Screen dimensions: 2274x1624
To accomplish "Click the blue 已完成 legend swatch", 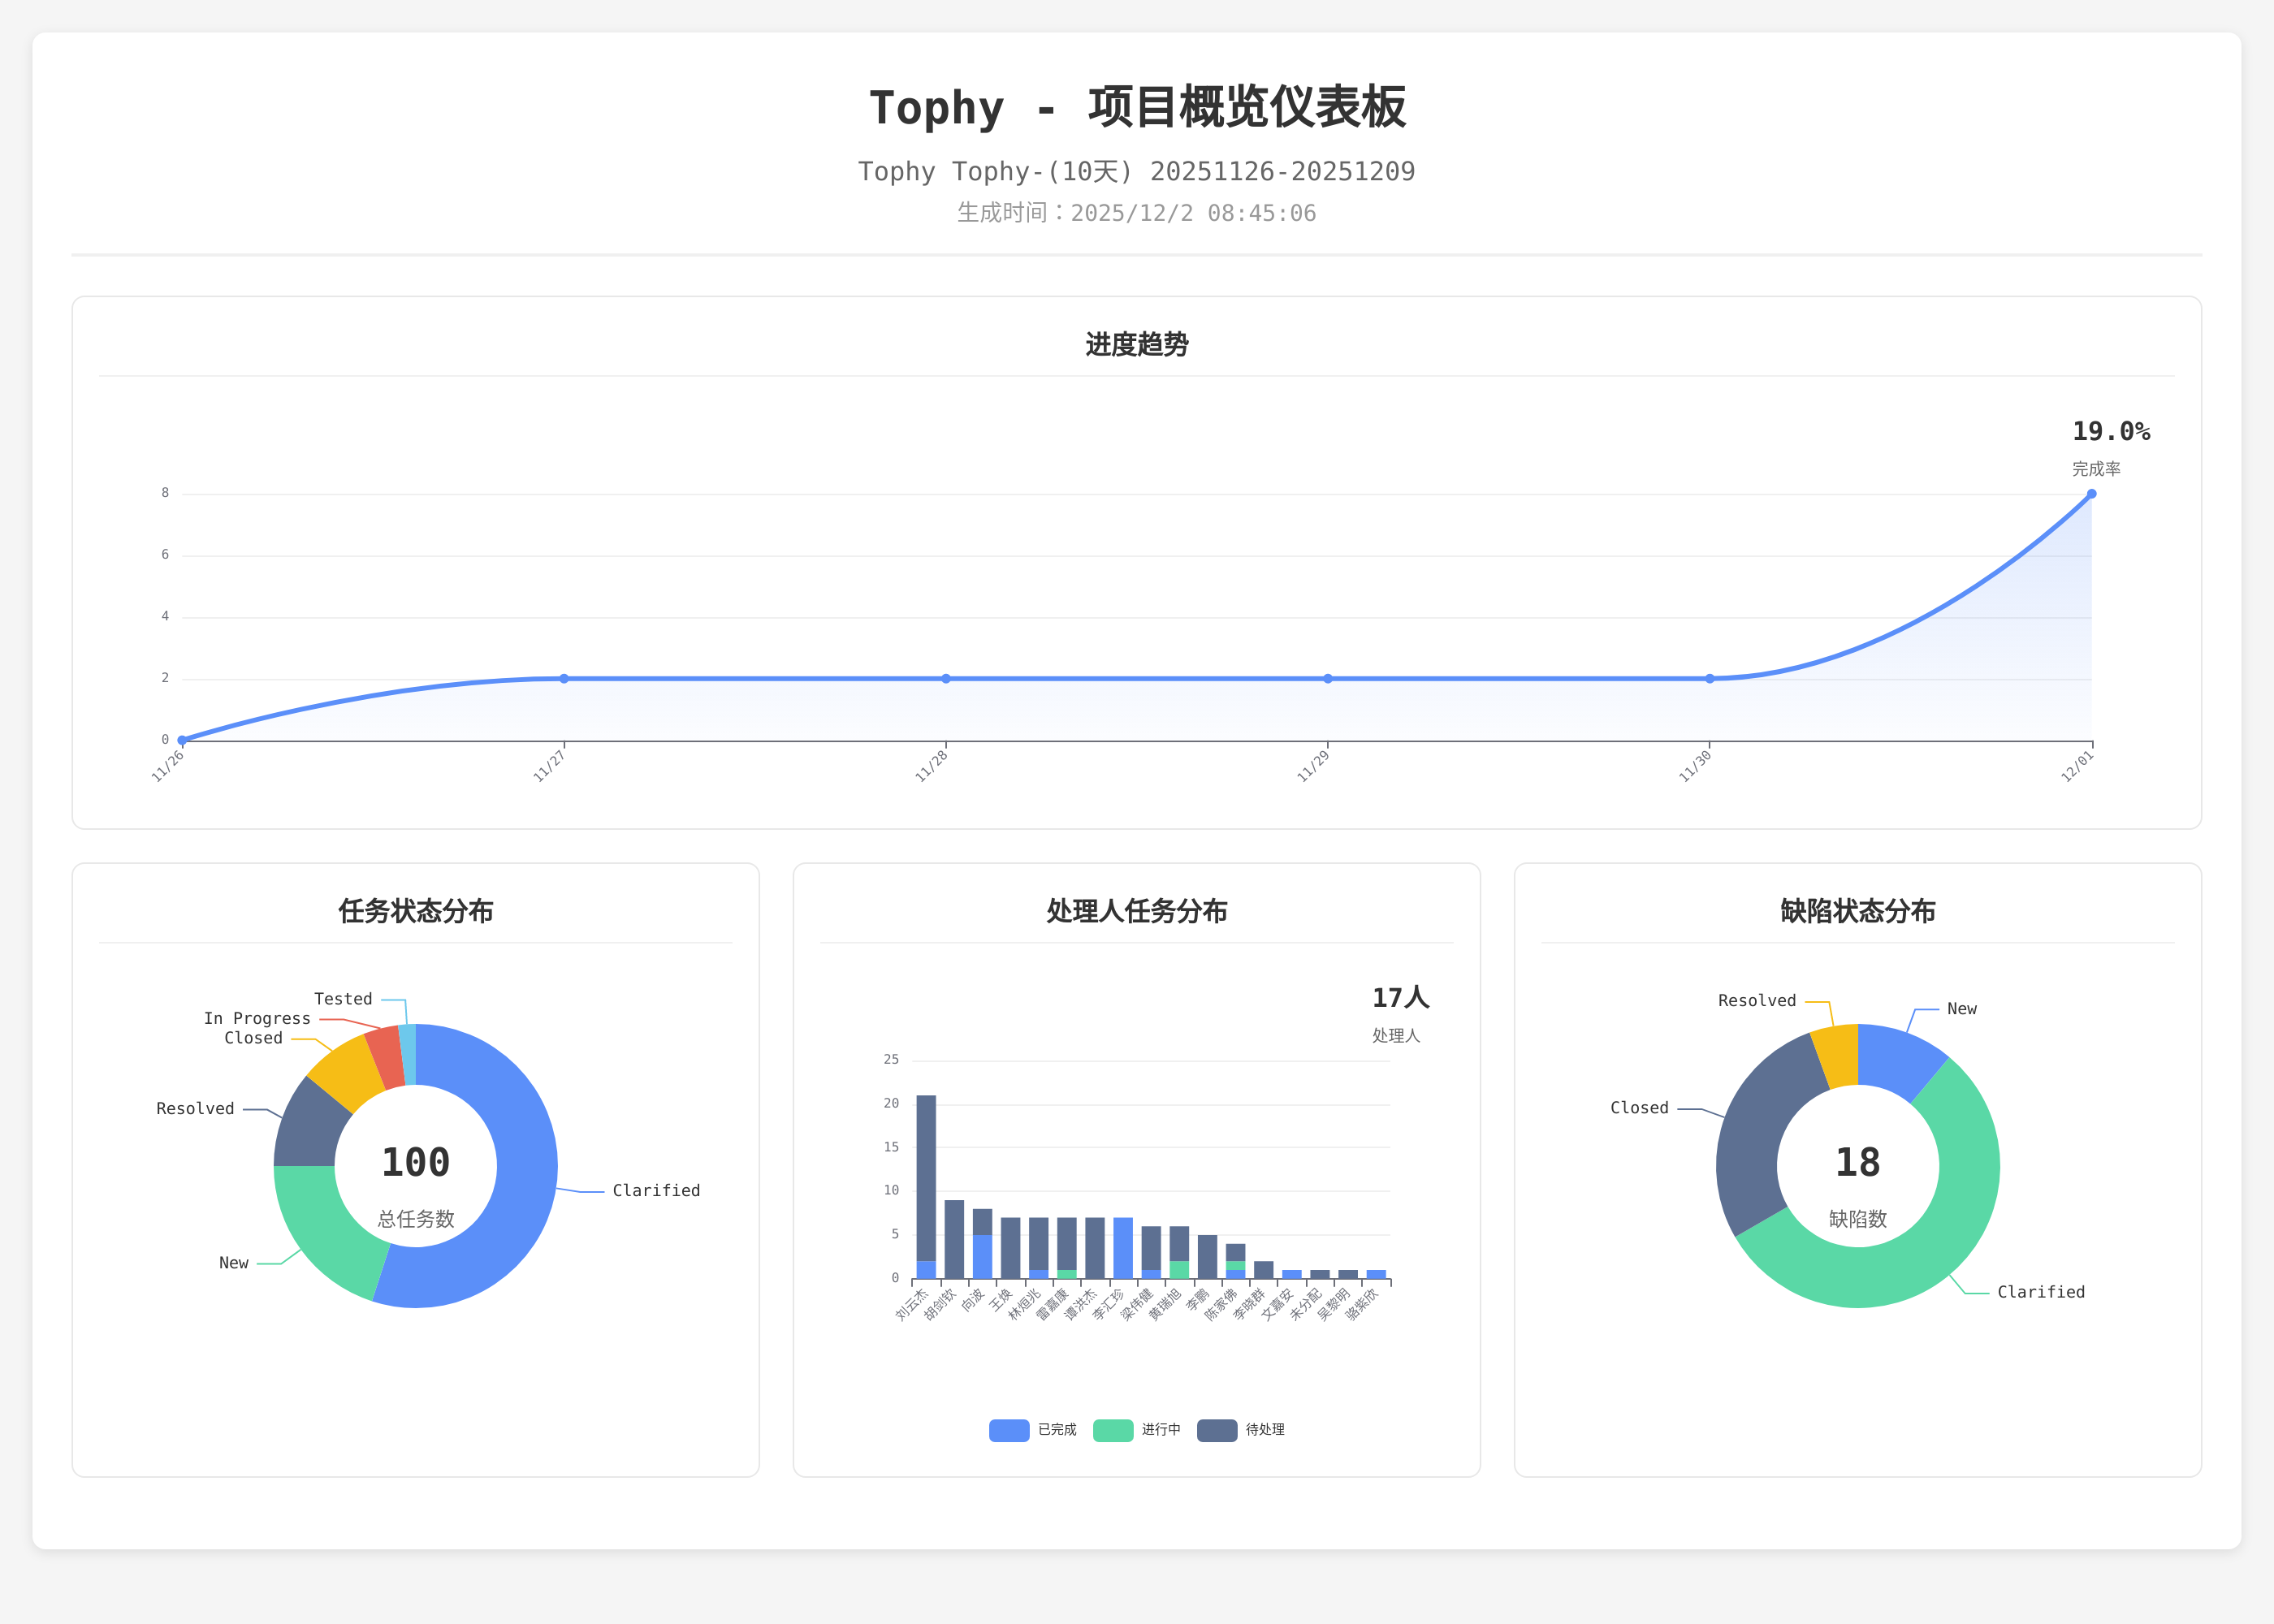I will [1008, 1430].
